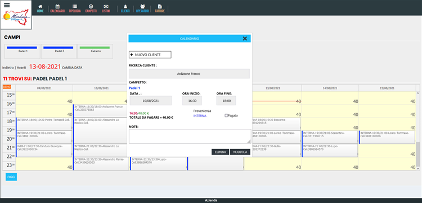Click the Data field showing 10/08/2021
Viewport: 422px width, 203px height.
pos(150,101)
